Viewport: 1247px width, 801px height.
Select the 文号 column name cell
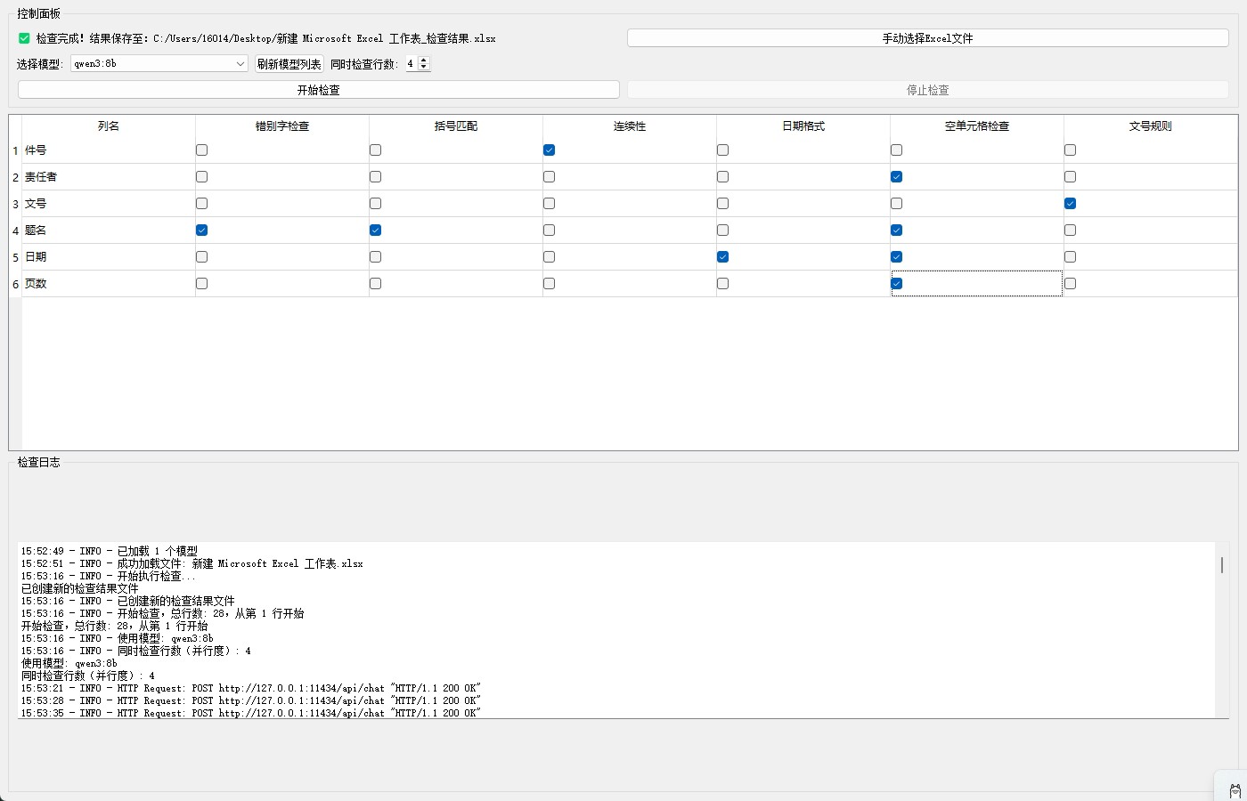click(109, 204)
